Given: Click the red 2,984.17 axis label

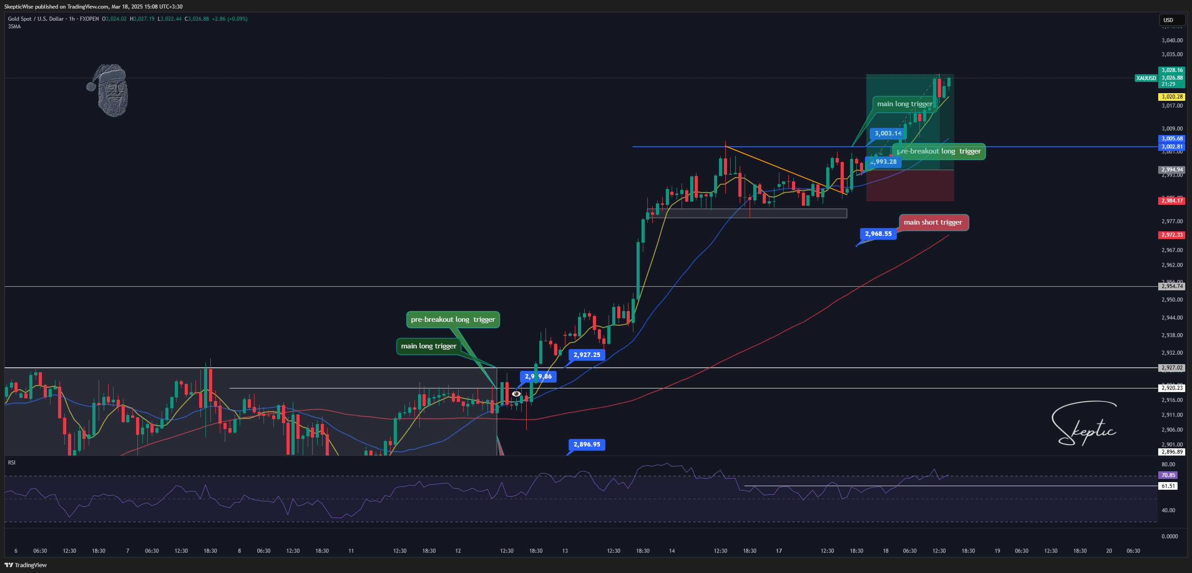Looking at the screenshot, I should pos(1171,201).
